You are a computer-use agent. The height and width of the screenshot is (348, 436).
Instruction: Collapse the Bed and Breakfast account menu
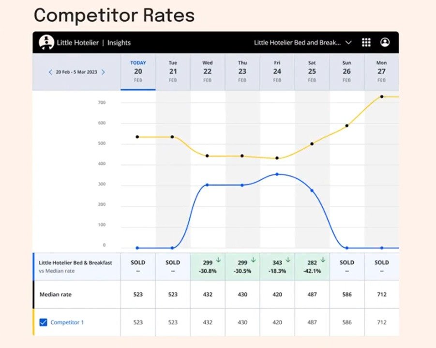coord(349,43)
